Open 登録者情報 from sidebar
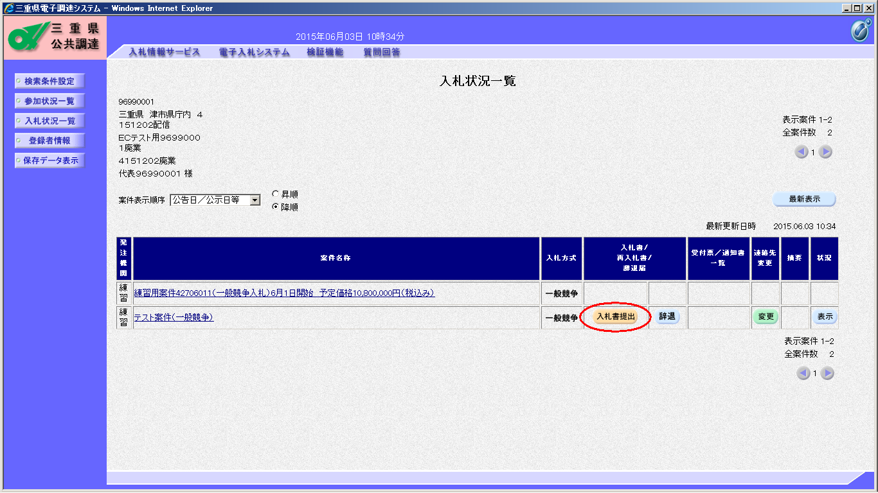This screenshot has width=878, height=493. coord(49,141)
